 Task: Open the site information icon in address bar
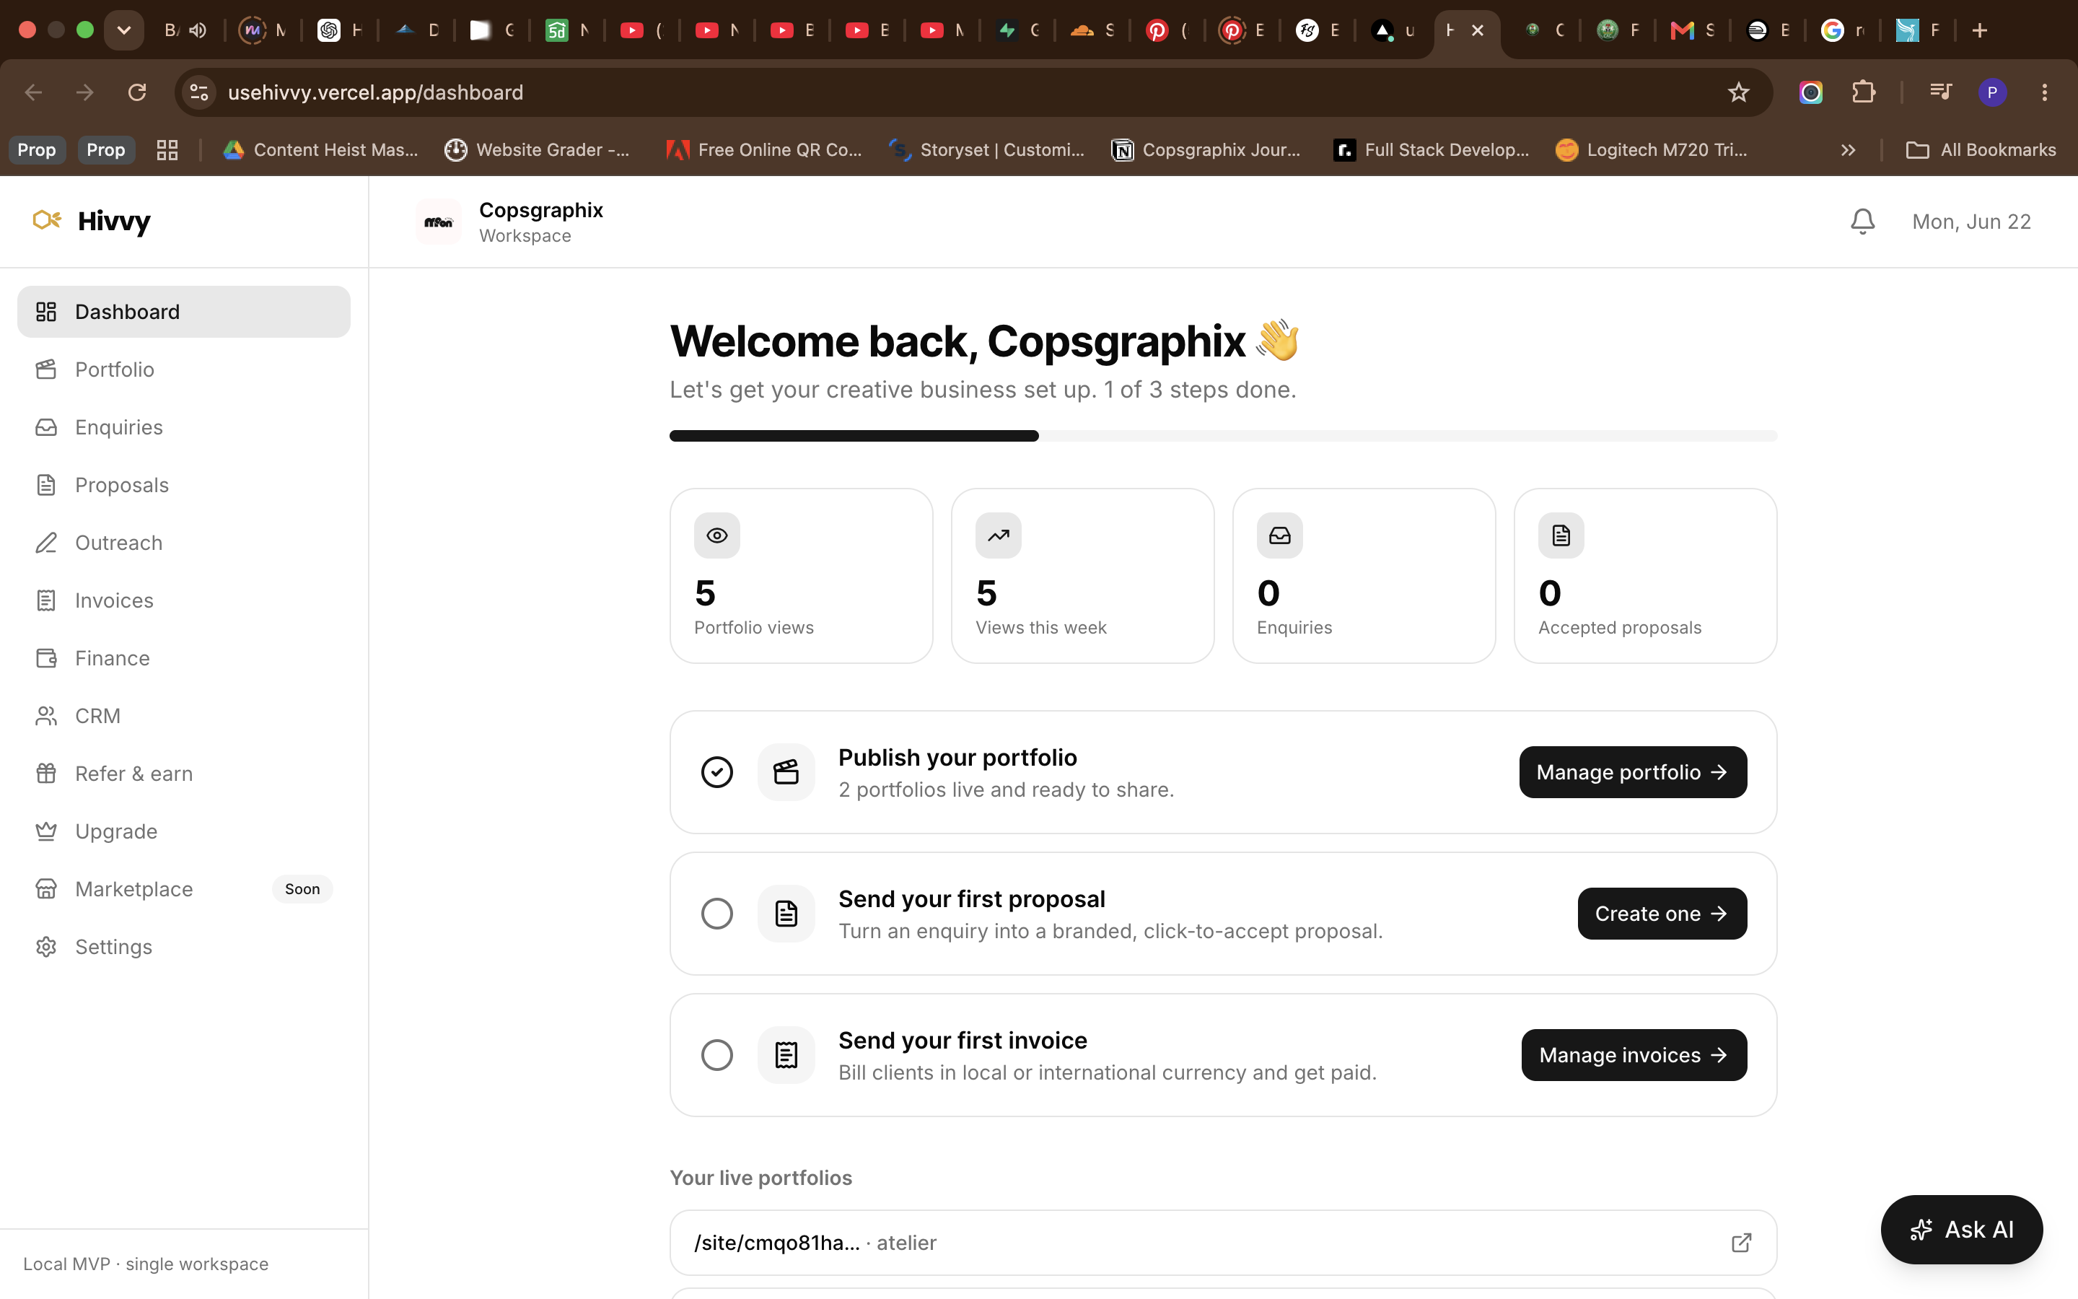(x=199, y=92)
